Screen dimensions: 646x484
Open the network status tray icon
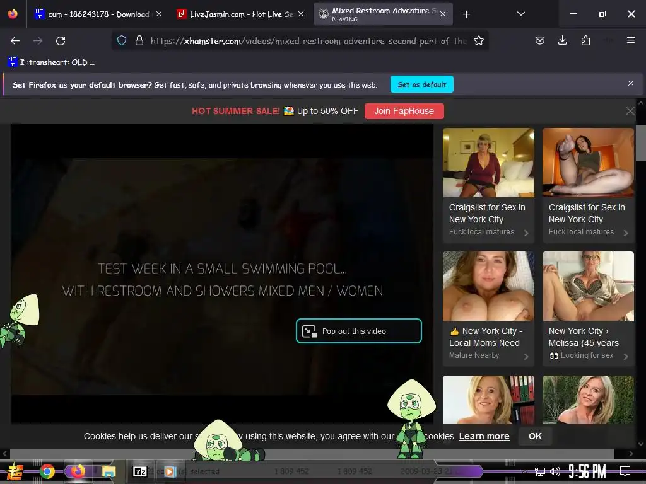coord(540,471)
